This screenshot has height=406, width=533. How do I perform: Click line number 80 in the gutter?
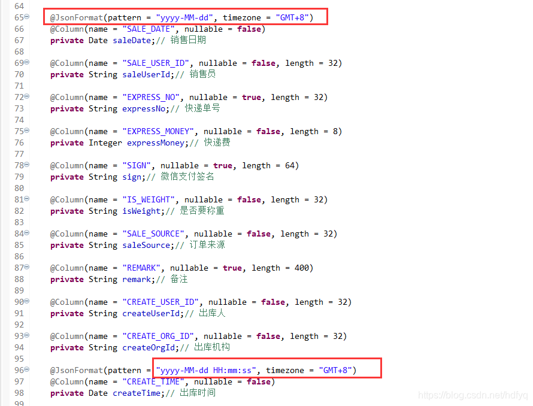(19, 189)
